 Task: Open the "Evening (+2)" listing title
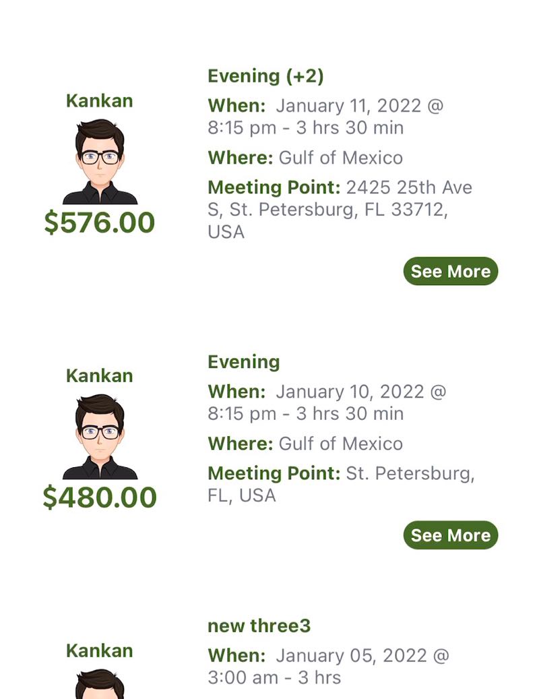click(265, 76)
